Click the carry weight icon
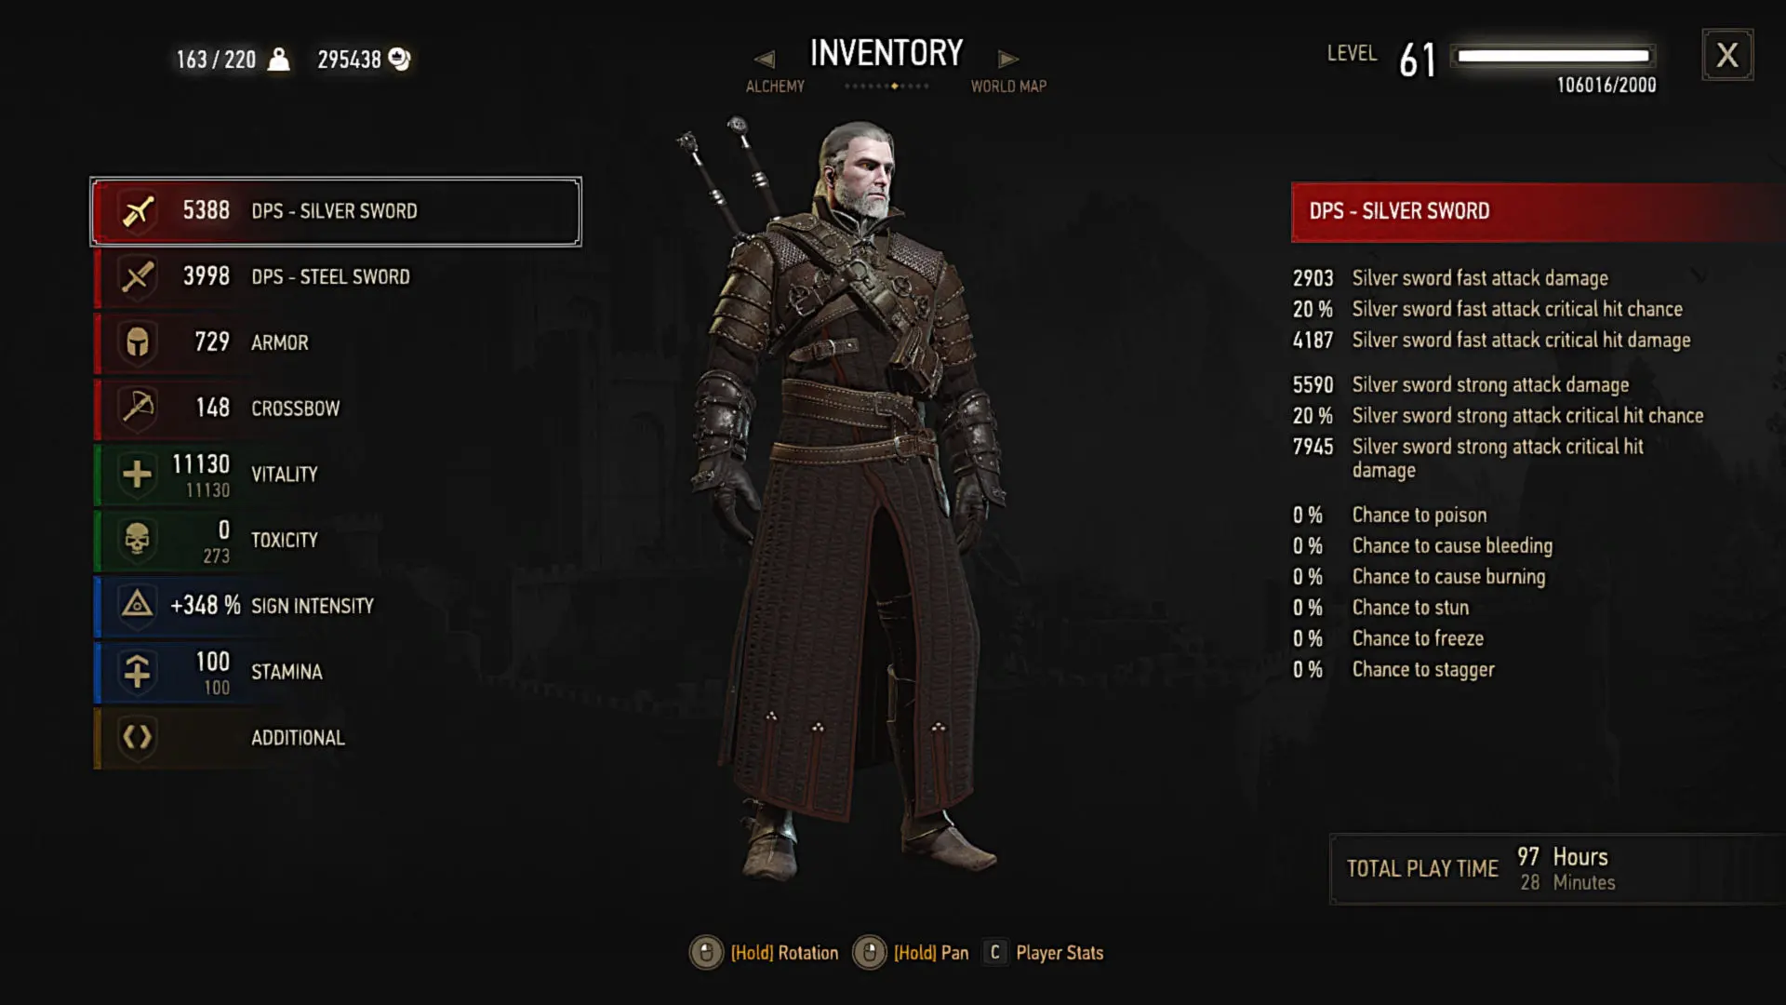Screen dimensions: 1786x1005 point(278,60)
